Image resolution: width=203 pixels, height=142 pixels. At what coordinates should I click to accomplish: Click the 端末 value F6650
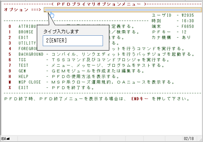tap(188, 26)
